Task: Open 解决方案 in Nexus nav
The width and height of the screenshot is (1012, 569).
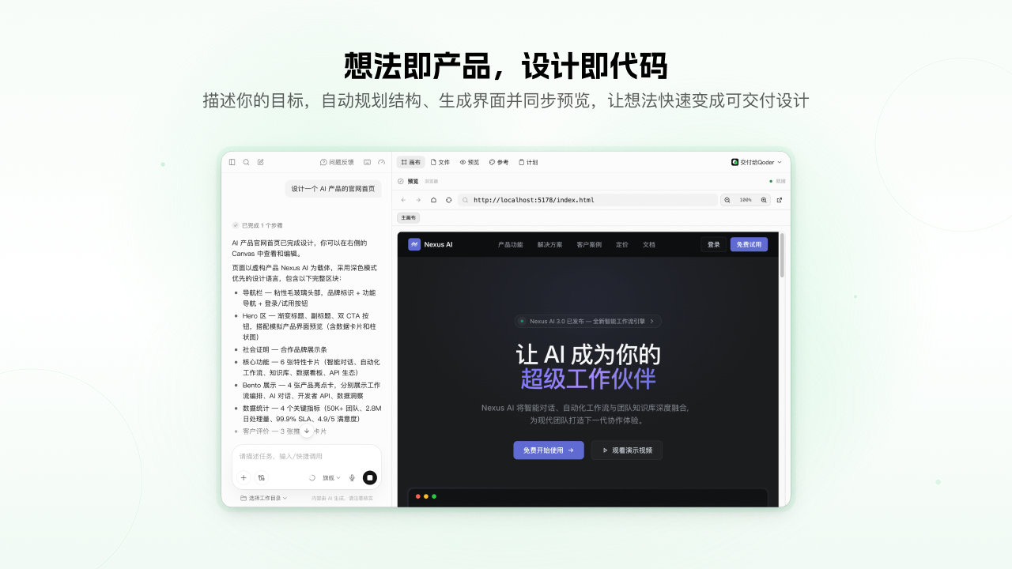Action: [549, 244]
